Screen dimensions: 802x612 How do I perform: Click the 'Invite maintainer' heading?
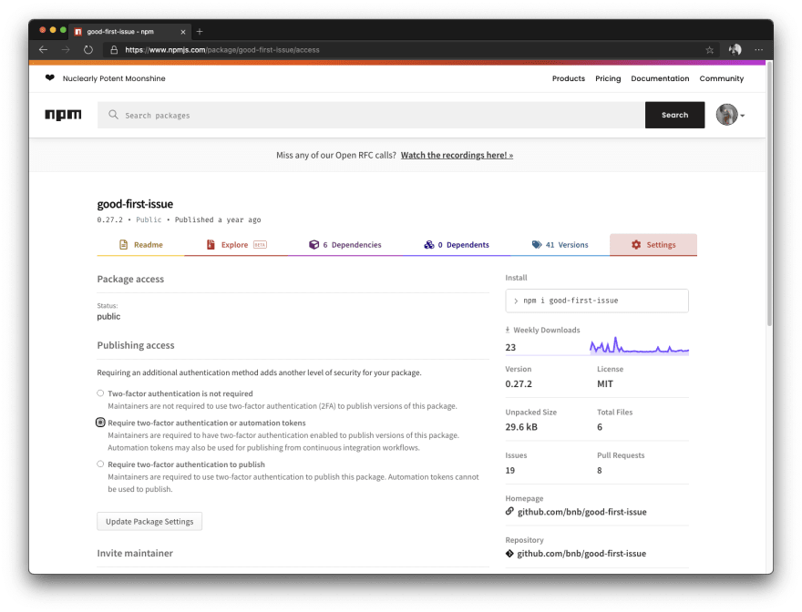coord(135,553)
